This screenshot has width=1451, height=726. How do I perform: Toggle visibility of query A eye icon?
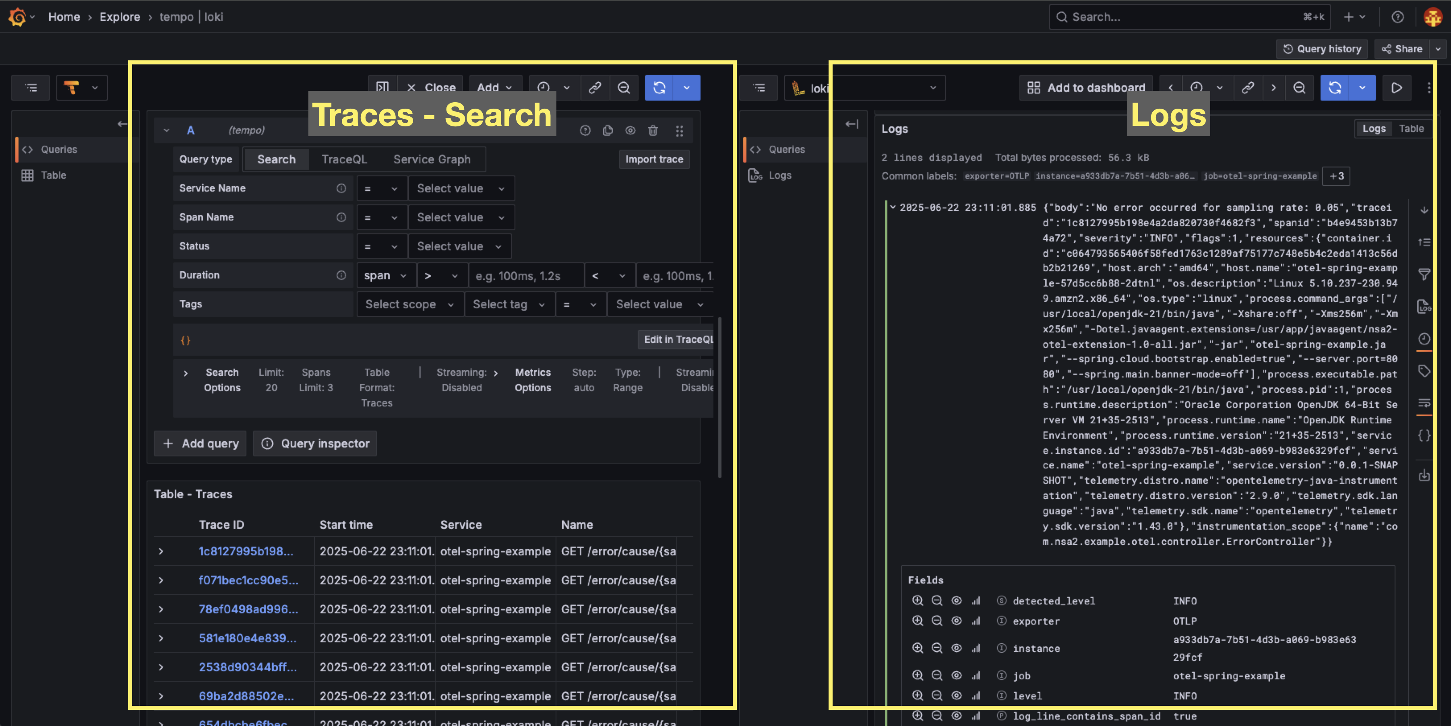coord(630,131)
